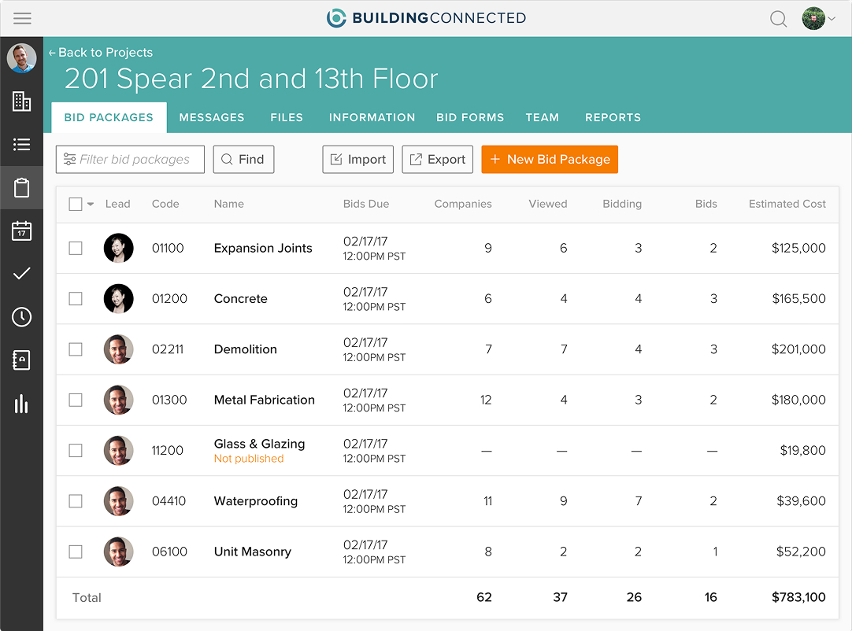Open the address book icon in sidebar
The width and height of the screenshot is (852, 631).
[21, 360]
